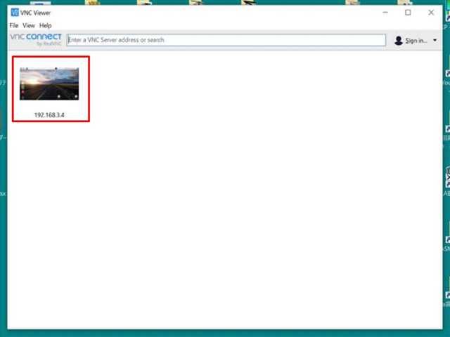This screenshot has width=450, height=337.
Task: Minimize the VNC Viewer window
Action: [385, 13]
